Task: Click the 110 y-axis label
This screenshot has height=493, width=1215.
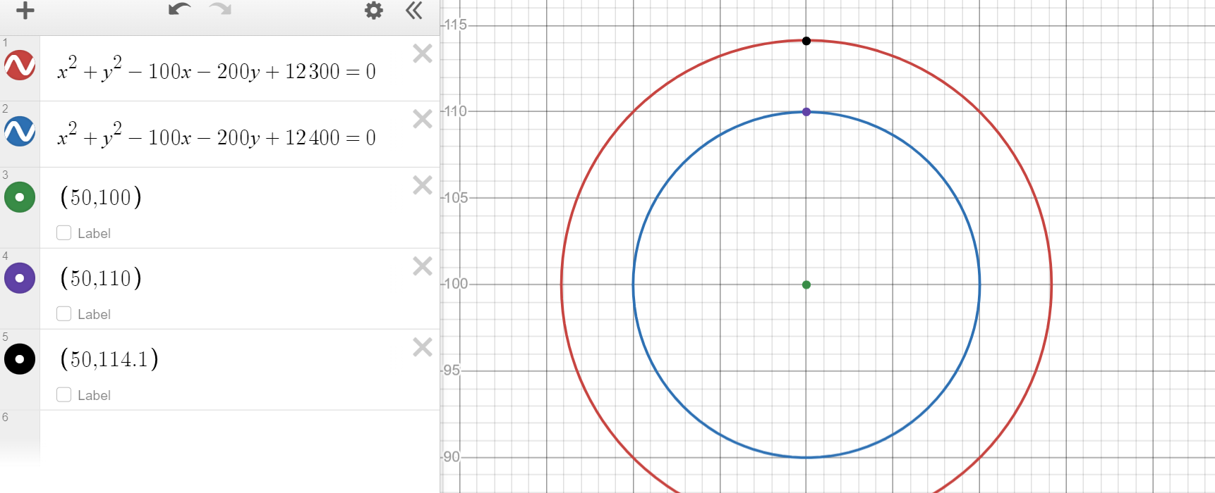Action: click(x=456, y=111)
